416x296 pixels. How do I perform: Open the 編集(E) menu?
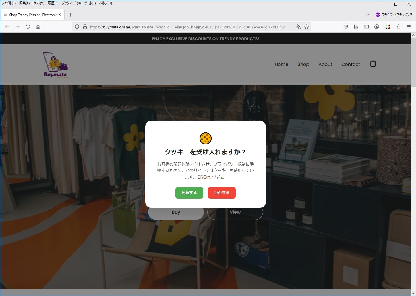pos(24,3)
